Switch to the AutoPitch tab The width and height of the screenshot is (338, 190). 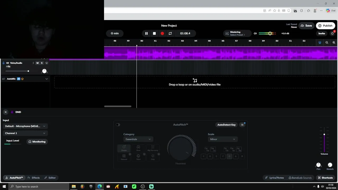tap(14, 178)
